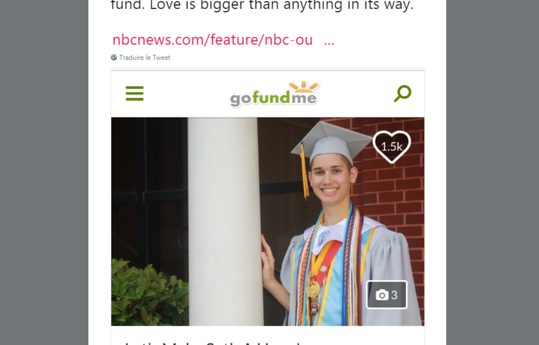This screenshot has width=539, height=345.
Task: Click the globe icon beside Traduire le Tweet
Action: pyautogui.click(x=114, y=57)
